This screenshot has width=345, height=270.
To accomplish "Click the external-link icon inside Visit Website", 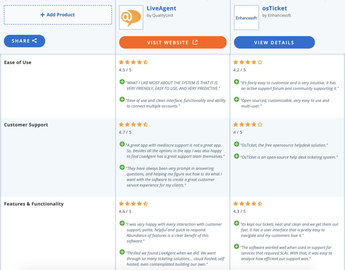I will tap(195, 42).
